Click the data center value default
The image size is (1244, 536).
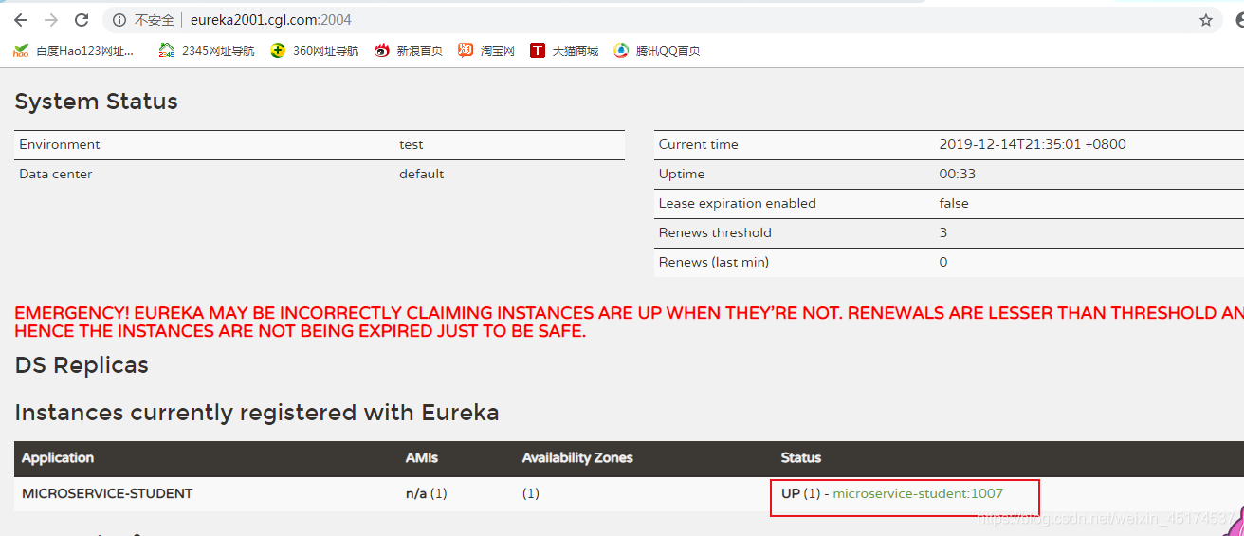(x=422, y=175)
